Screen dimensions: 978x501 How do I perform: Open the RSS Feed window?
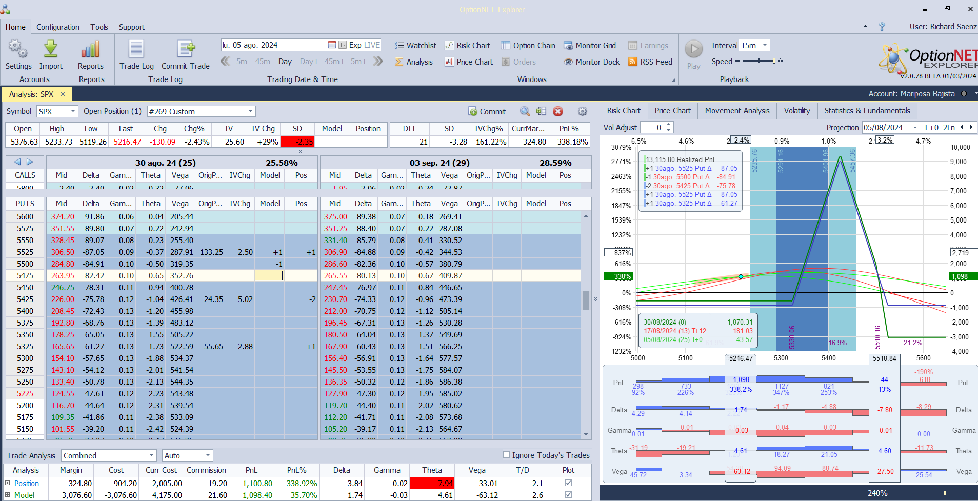pos(650,62)
